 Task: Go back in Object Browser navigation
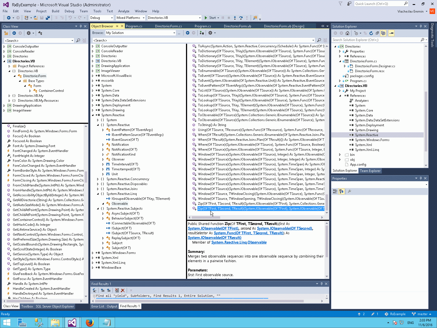pos(188,33)
